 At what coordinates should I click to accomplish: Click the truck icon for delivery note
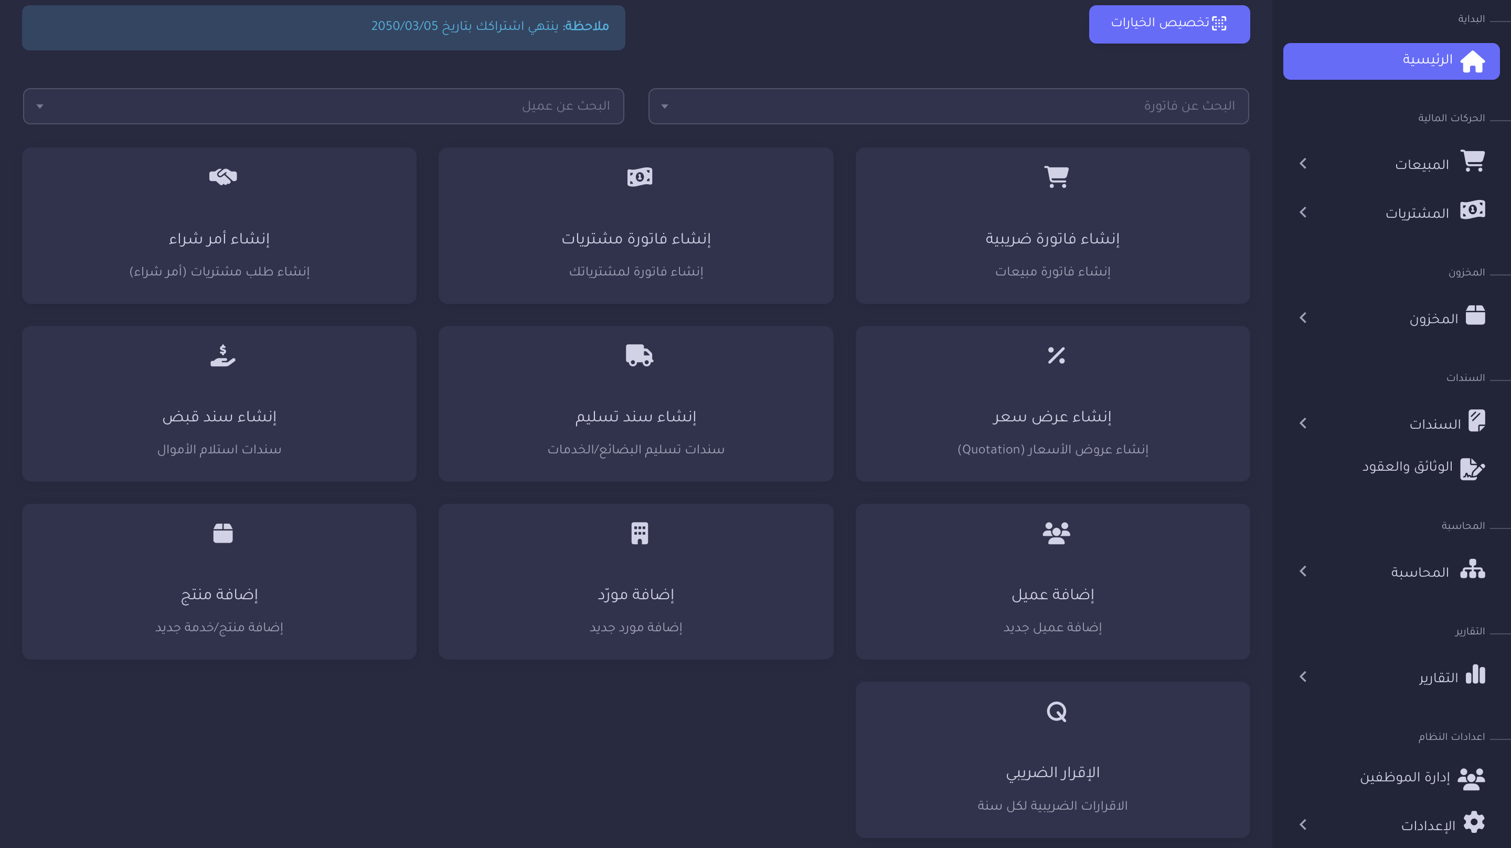click(x=640, y=355)
